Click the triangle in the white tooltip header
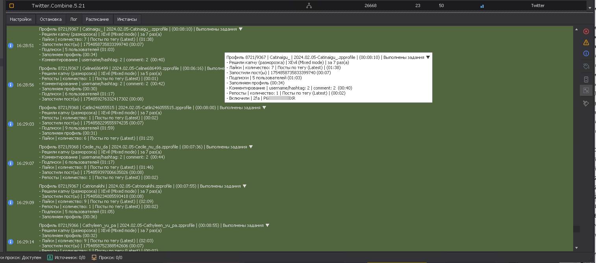Image resolution: width=596 pixels, height=263 pixels. click(x=428, y=57)
